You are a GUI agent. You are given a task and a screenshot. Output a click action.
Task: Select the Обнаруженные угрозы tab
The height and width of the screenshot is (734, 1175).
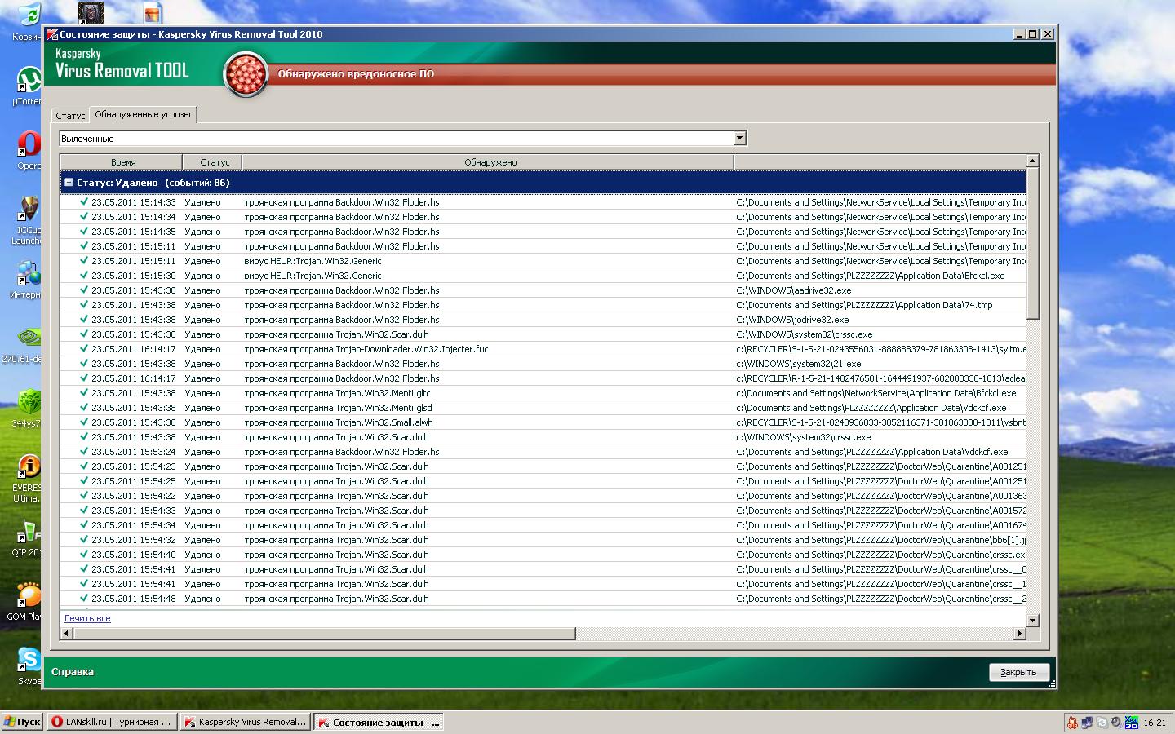(x=143, y=114)
